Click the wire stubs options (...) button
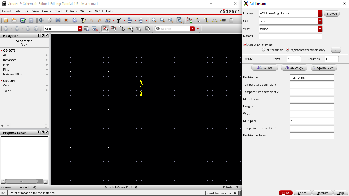This screenshot has height=196, width=349. point(336,50)
